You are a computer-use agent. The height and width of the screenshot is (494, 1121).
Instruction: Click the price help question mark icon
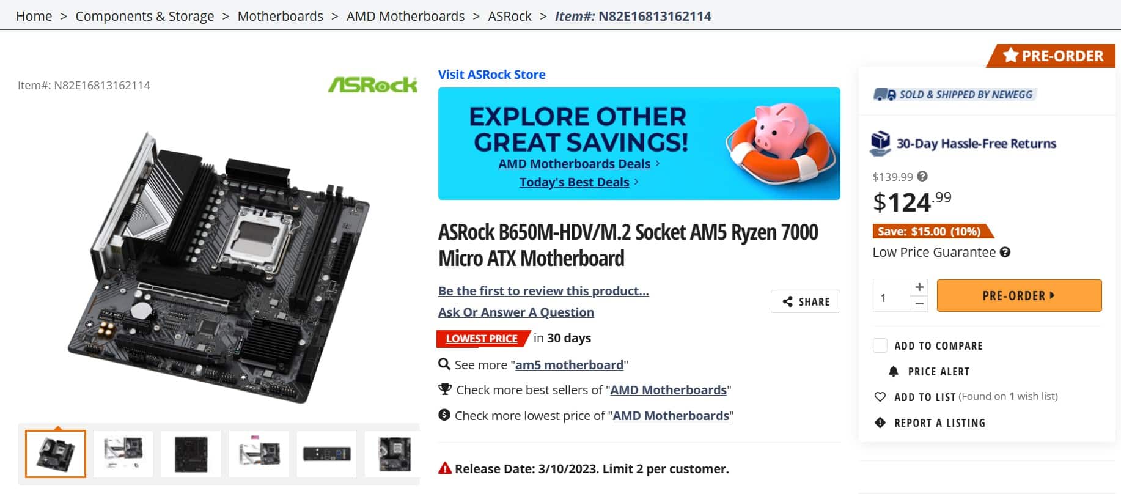(922, 176)
